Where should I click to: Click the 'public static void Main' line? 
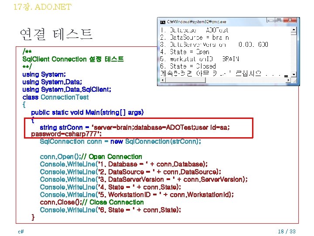(87, 112)
